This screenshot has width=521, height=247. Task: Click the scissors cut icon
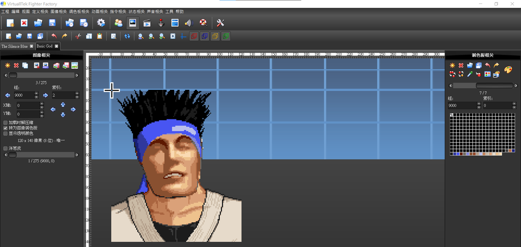point(78,36)
